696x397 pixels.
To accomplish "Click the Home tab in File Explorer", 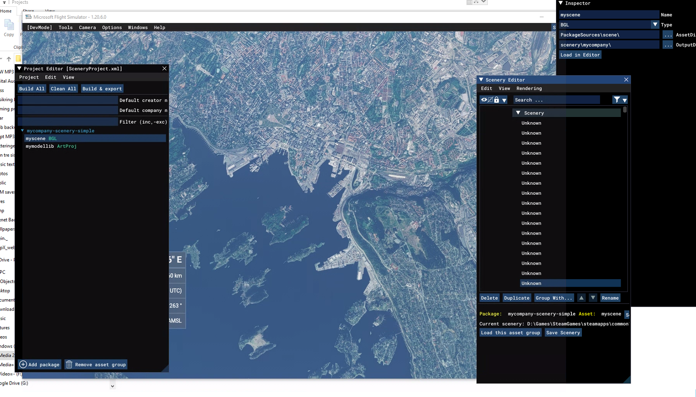I will coord(6,11).
